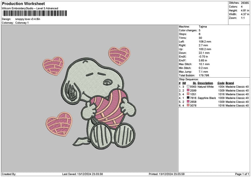Click the 'Production Worksheet' heading
251x177 pixels.
point(23,3)
